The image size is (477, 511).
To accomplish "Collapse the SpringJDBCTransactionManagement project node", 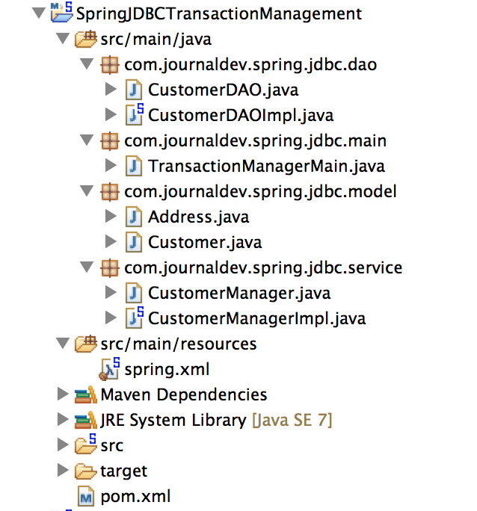I will [39, 13].
